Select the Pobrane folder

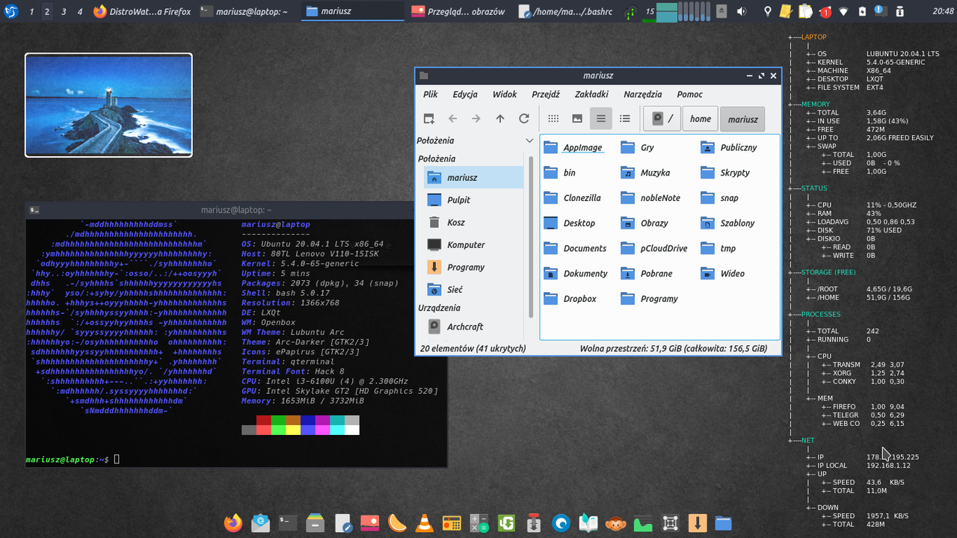(647, 273)
